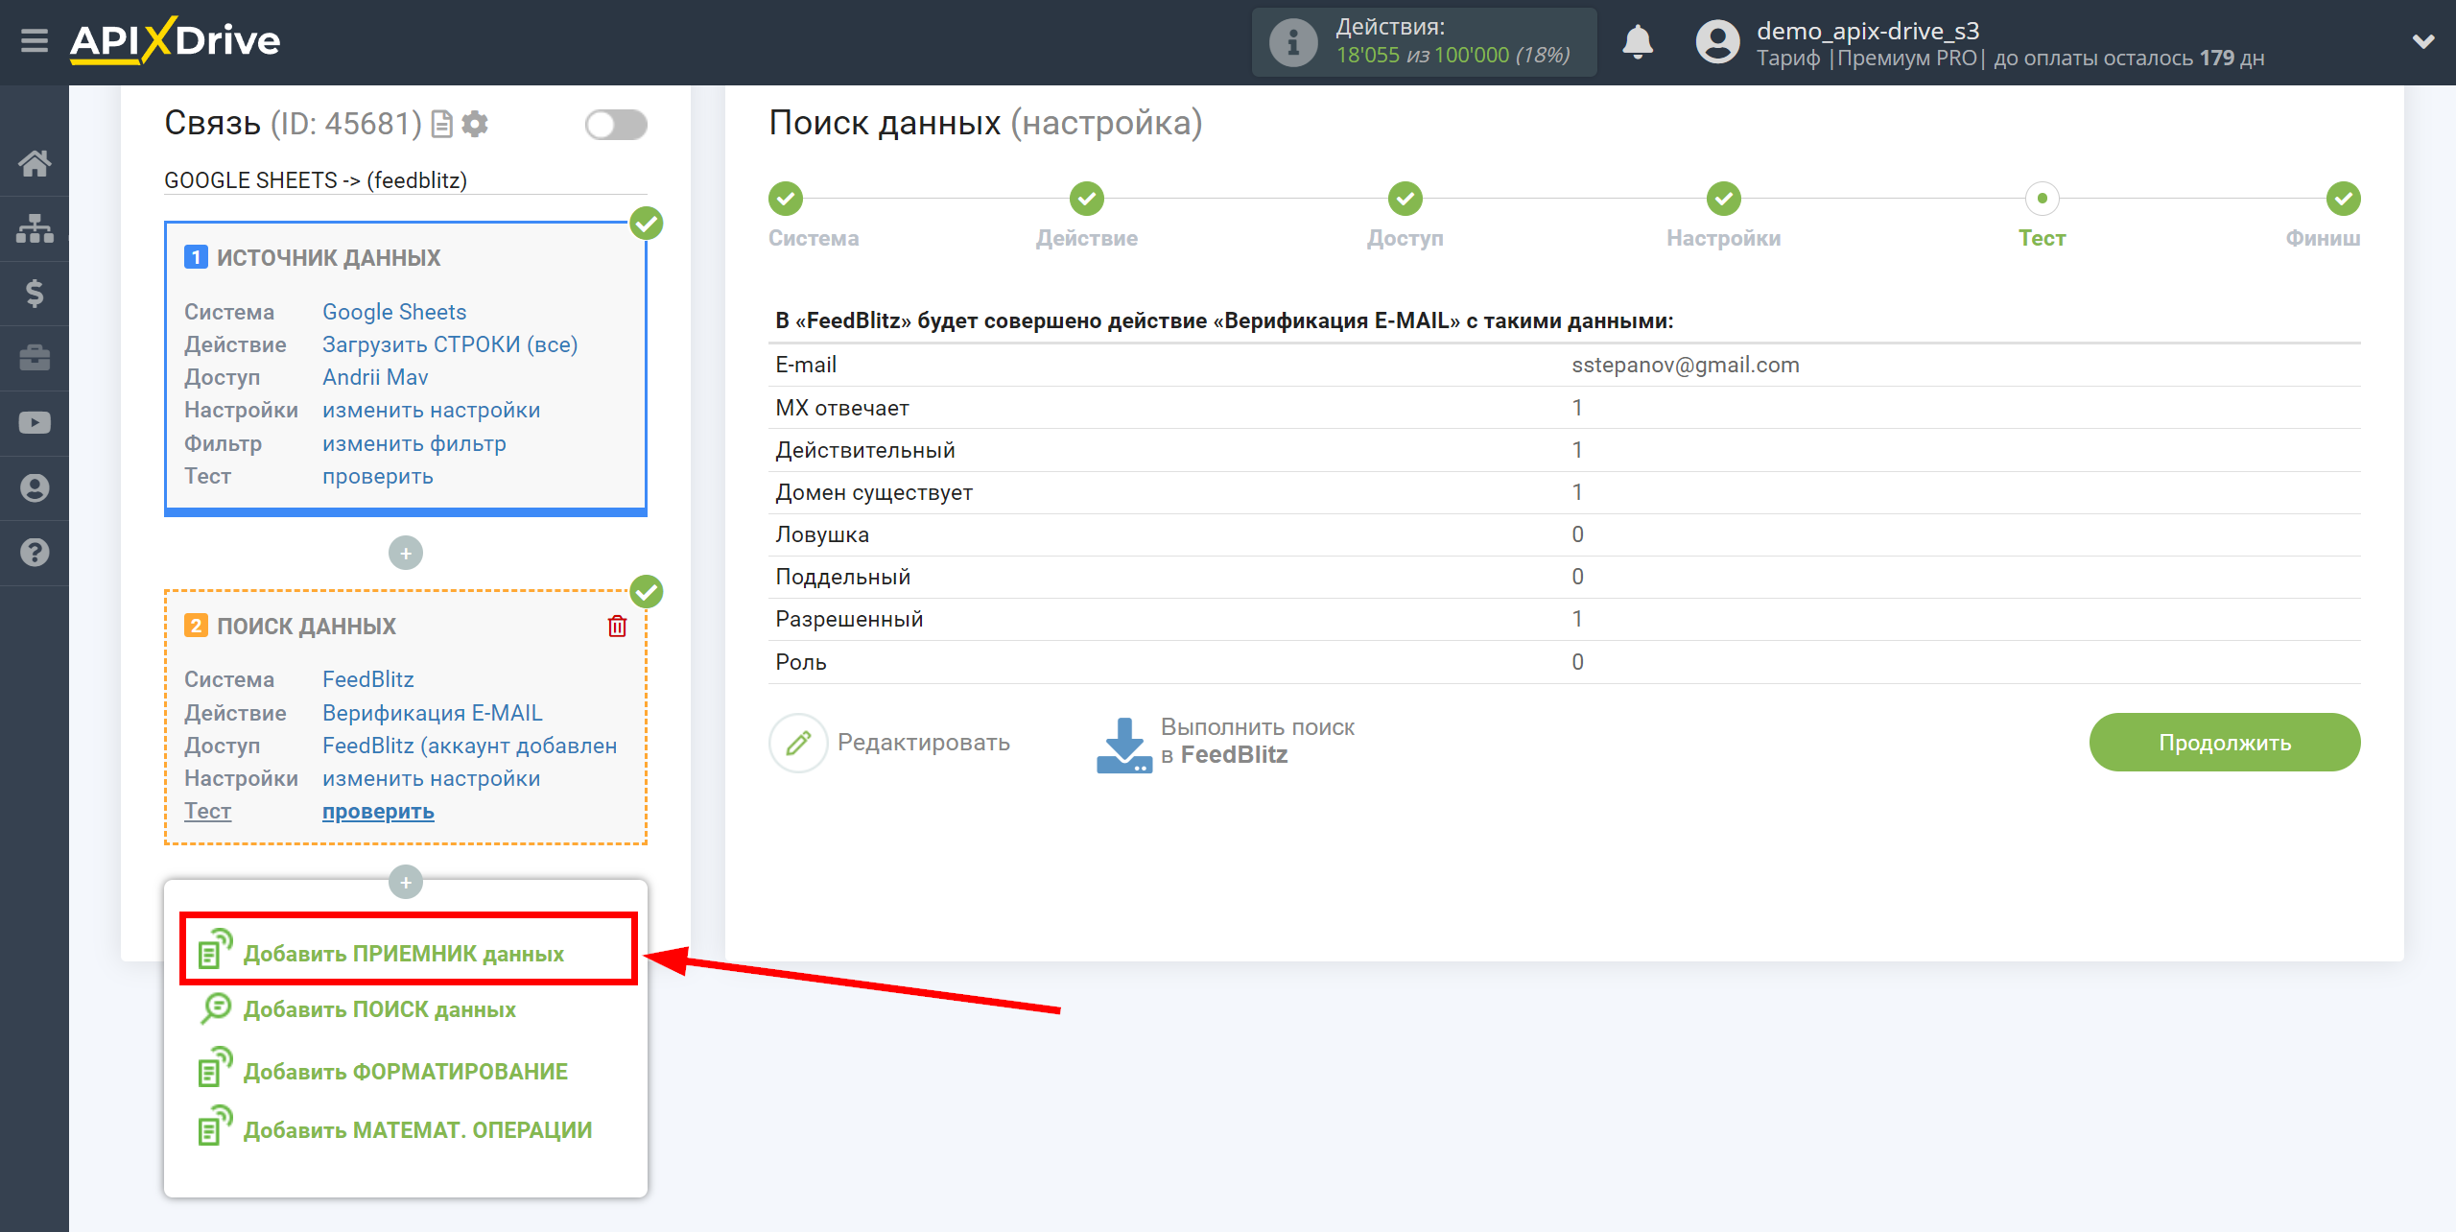Open the home sidebar icon

[x=35, y=164]
